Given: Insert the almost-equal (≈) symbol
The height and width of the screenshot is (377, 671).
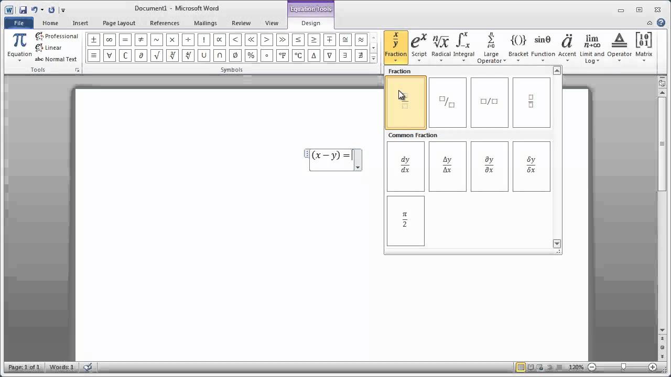Looking at the screenshot, I should pos(361,40).
